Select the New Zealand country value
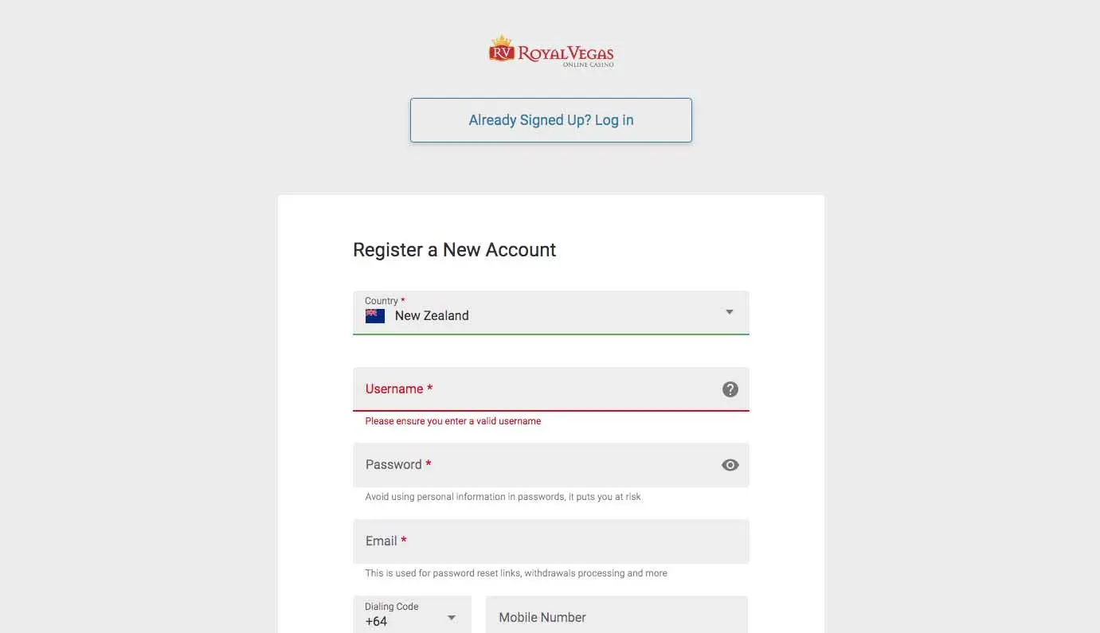 [432, 316]
